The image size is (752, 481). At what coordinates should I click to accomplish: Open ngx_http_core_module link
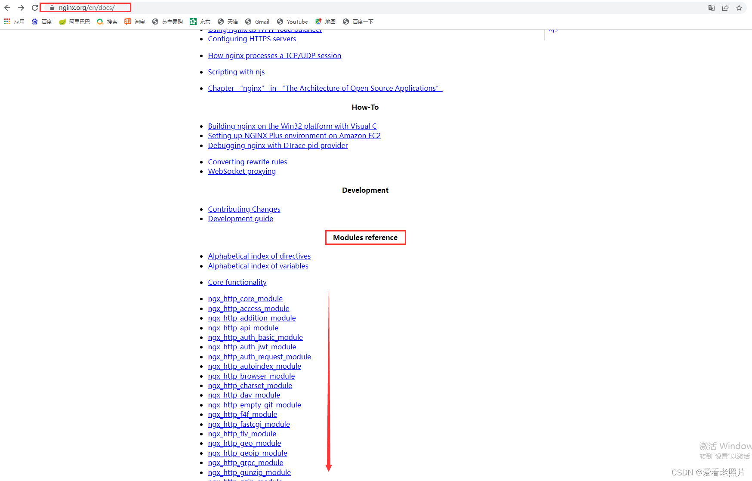click(x=245, y=299)
